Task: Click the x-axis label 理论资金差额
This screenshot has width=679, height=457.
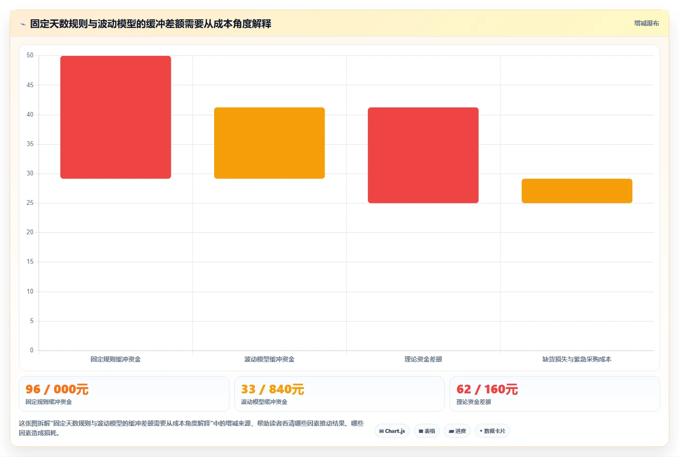Action: [x=423, y=359]
